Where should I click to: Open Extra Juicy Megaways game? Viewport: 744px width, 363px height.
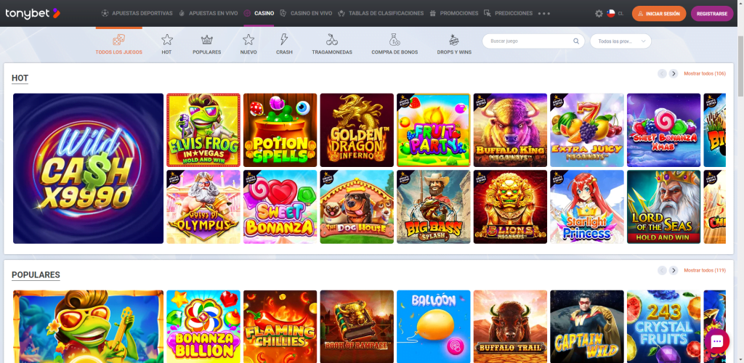pos(587,130)
